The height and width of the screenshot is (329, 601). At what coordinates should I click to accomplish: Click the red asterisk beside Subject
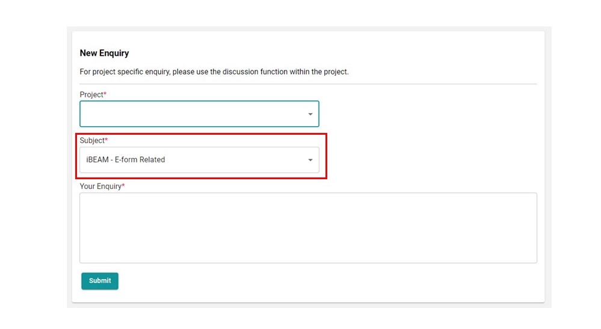[x=106, y=140]
